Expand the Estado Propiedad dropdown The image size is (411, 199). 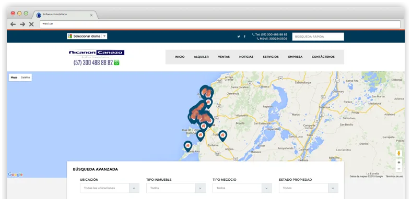(x=309, y=188)
